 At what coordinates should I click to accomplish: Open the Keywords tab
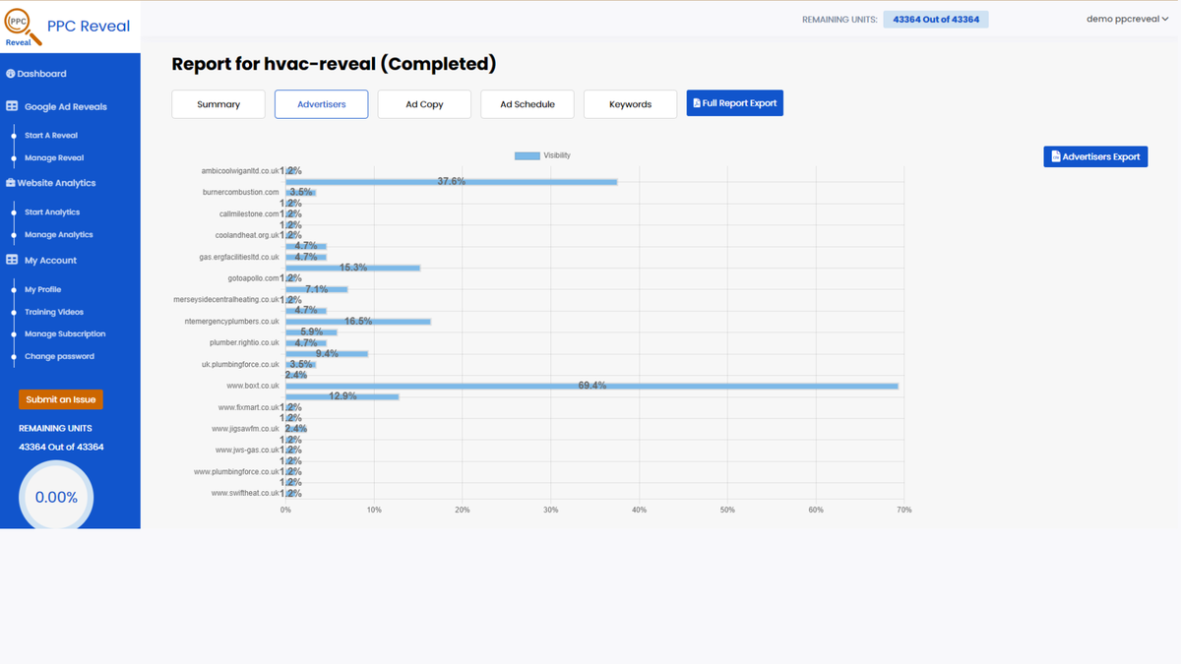click(x=630, y=103)
